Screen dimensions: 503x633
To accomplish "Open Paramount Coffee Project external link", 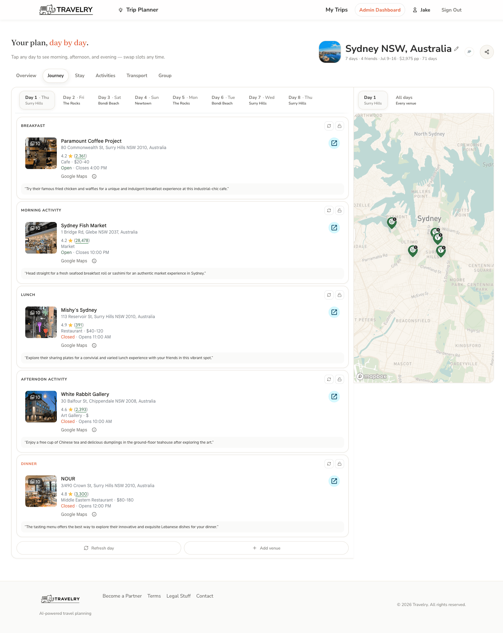I will click(x=334, y=143).
